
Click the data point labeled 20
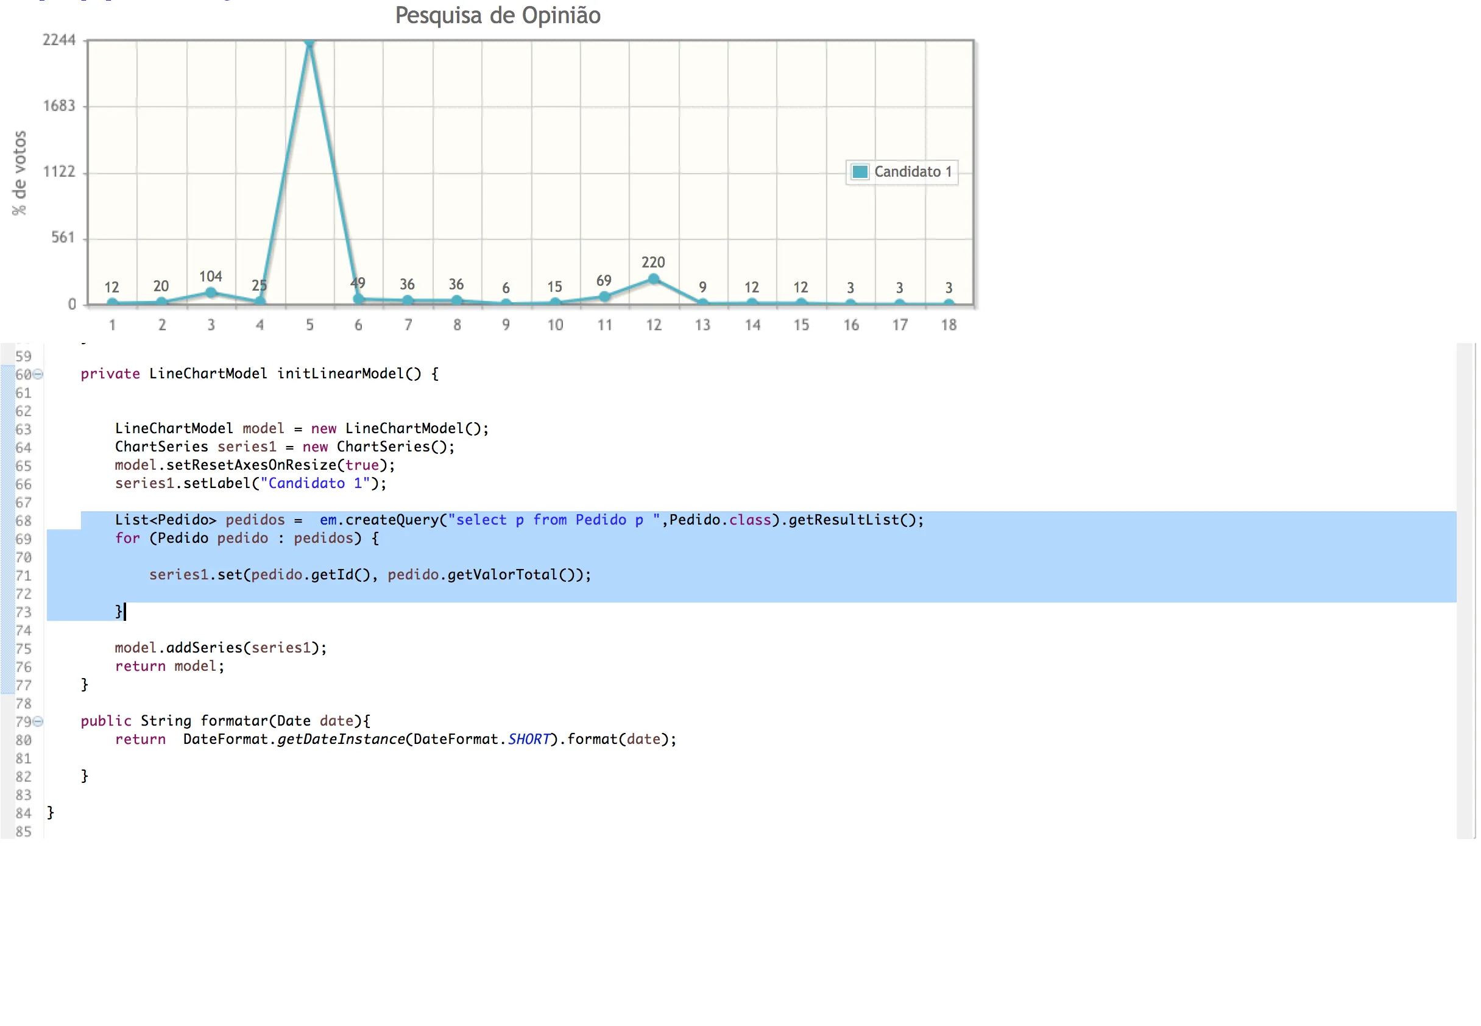tap(161, 302)
